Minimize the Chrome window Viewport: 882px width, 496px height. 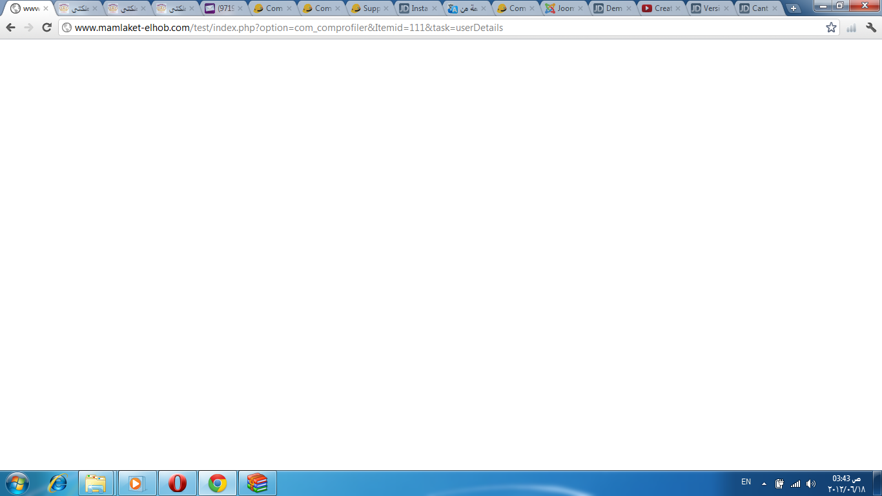pyautogui.click(x=823, y=6)
